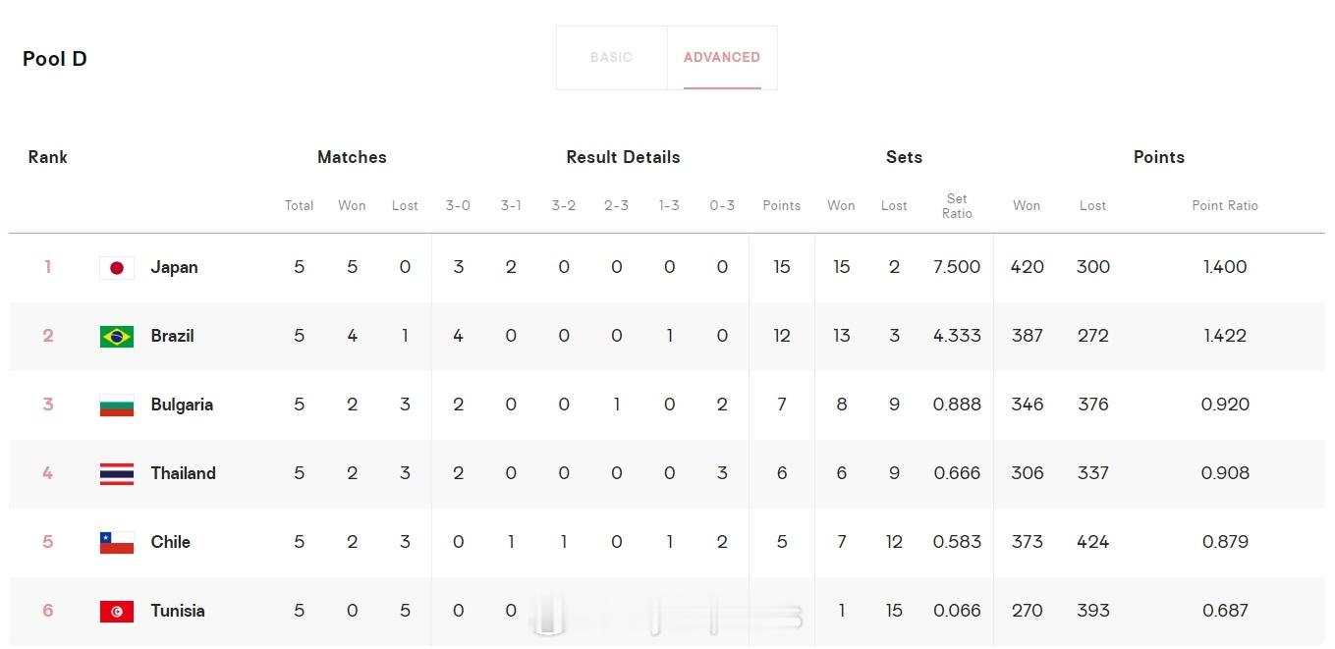This screenshot has width=1335, height=649.
Task: Open the Bulgaria team name
Action: pos(182,405)
